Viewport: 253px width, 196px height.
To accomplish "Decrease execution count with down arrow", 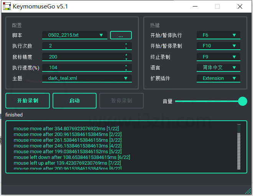I will [x=126, y=48].
